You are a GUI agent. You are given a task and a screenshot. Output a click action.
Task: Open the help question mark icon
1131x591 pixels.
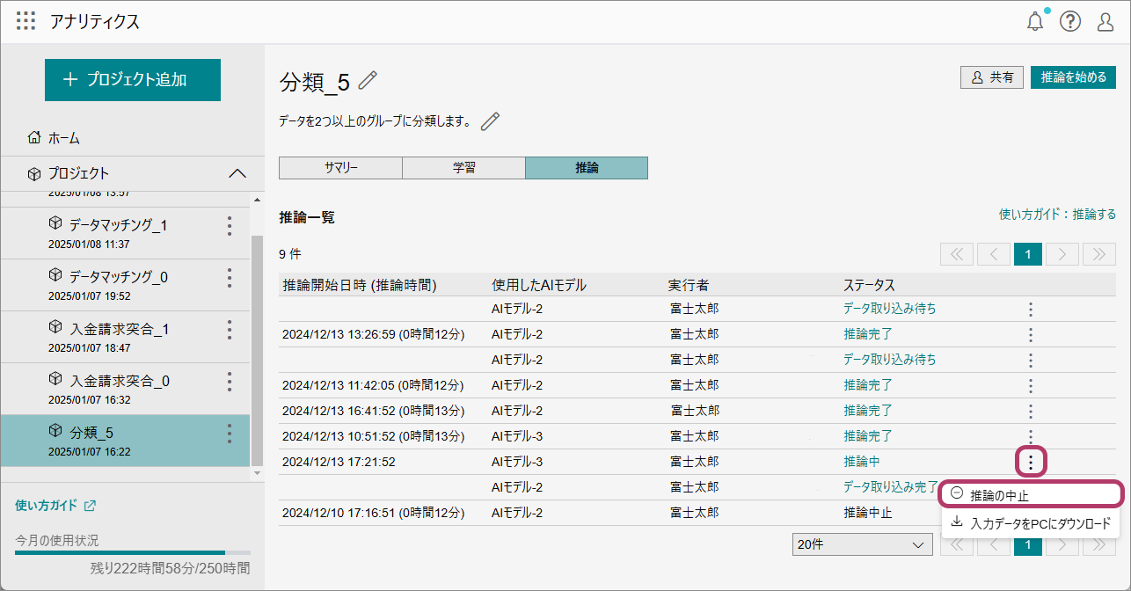[1070, 21]
